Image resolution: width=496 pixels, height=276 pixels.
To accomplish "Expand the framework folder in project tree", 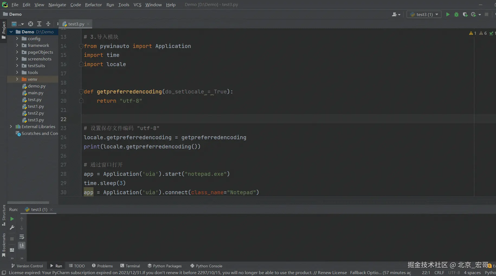I will (17, 45).
